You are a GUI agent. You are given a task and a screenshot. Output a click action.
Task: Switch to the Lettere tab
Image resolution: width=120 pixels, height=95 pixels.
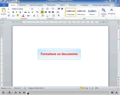click(62, 5)
